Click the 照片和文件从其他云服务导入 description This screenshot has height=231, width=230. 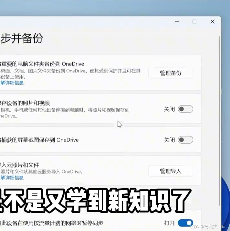pyautogui.click(x=41, y=171)
